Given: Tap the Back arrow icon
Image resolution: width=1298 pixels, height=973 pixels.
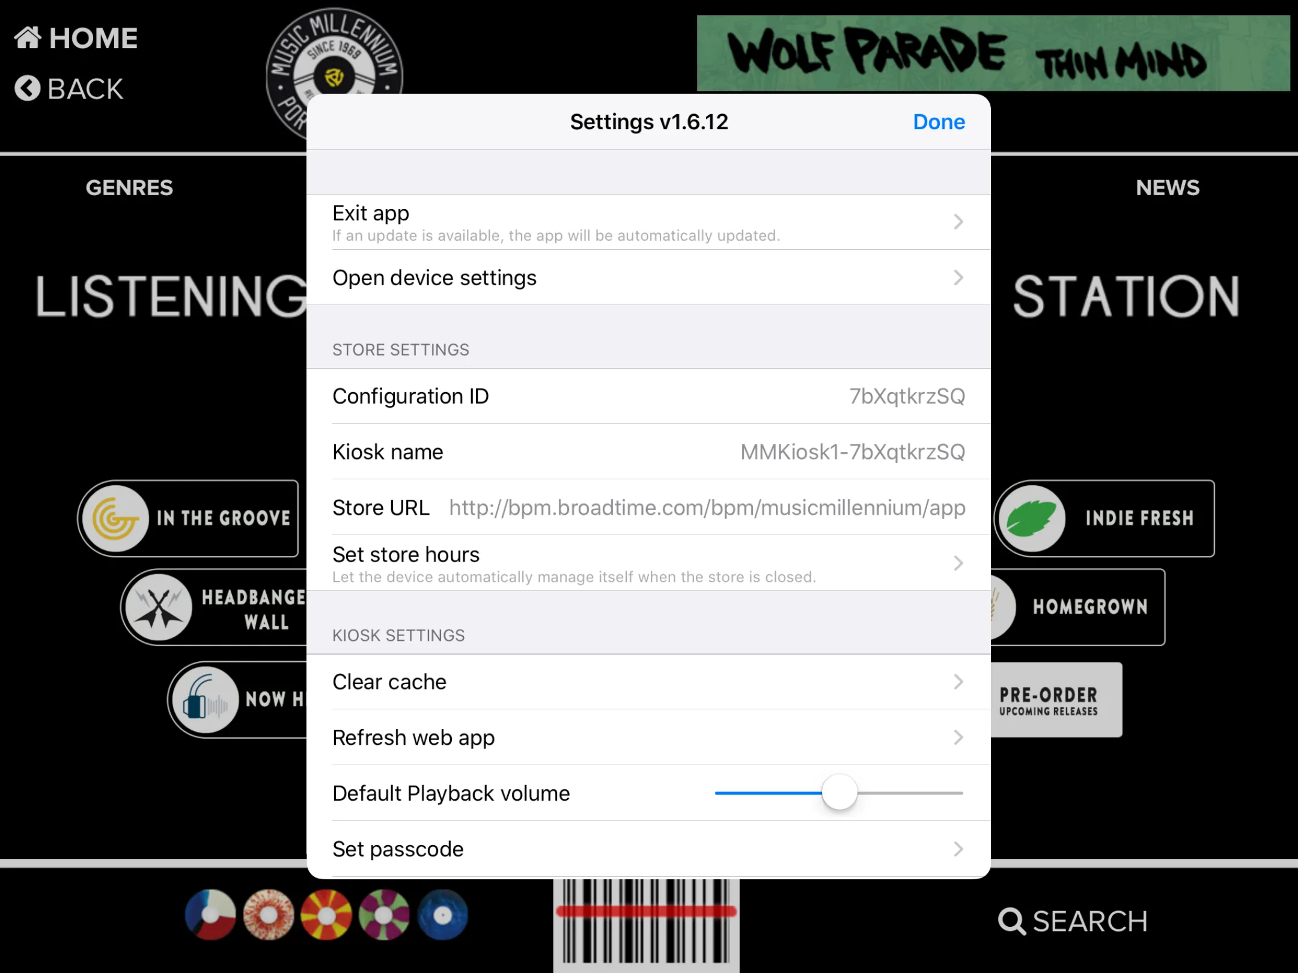Looking at the screenshot, I should (x=27, y=88).
